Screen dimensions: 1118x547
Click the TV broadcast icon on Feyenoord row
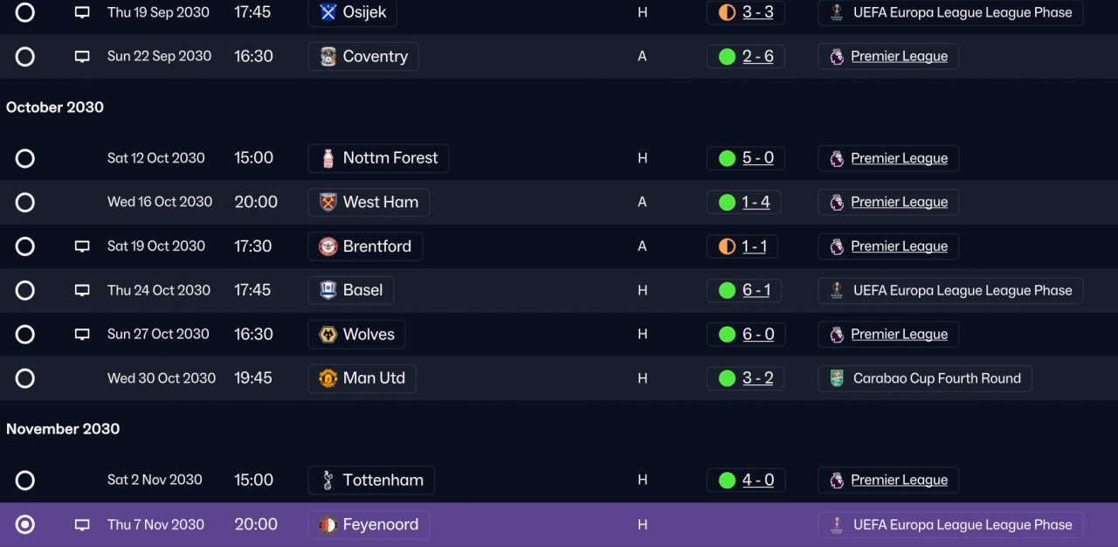coord(82,525)
